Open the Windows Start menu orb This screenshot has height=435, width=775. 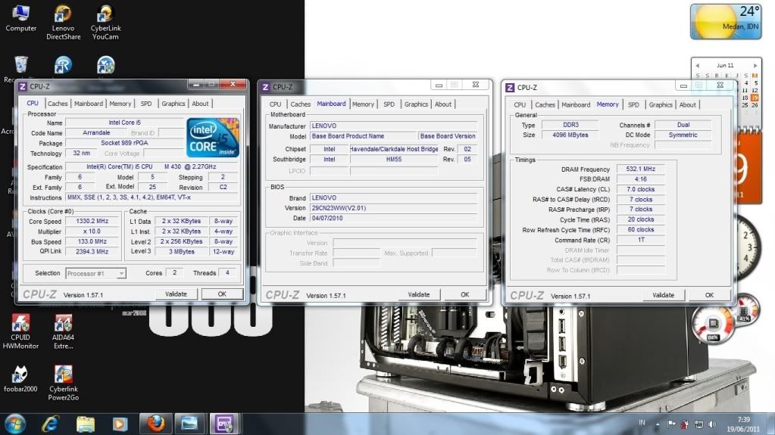click(15, 424)
